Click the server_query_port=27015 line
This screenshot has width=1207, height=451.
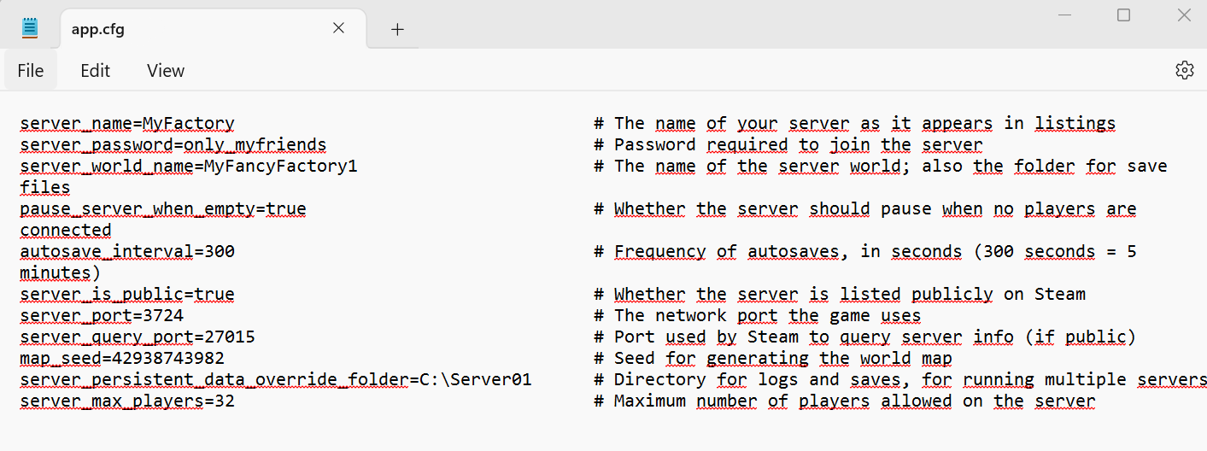(138, 337)
